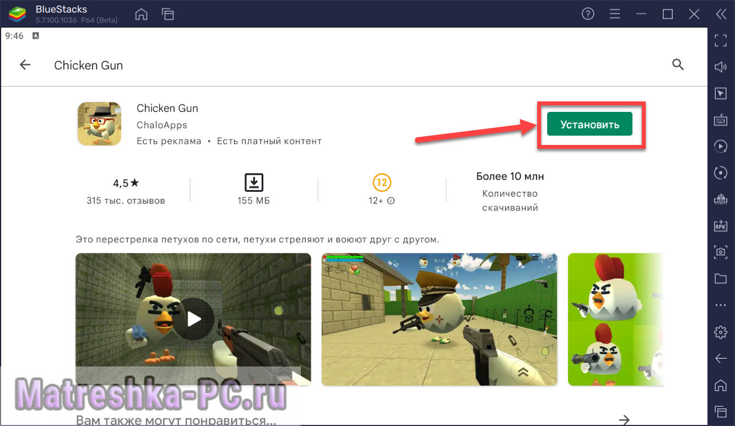735x426 pixels.
Task: Open Play Store search magnifier icon
Action: (678, 65)
